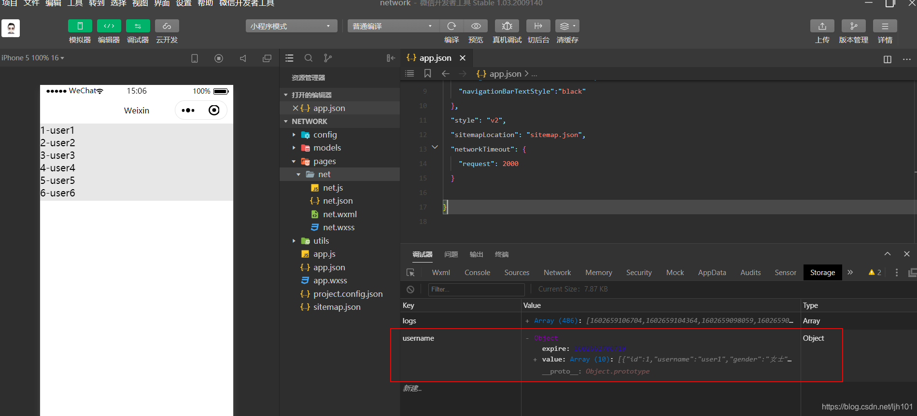
Task: Open the mini program mode dropdown
Action: 291,26
